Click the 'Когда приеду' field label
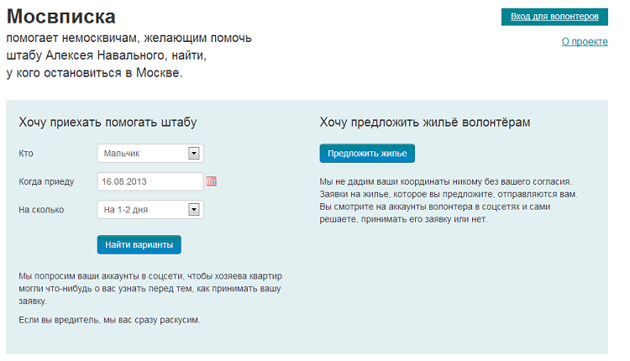630x361 pixels. (46, 181)
